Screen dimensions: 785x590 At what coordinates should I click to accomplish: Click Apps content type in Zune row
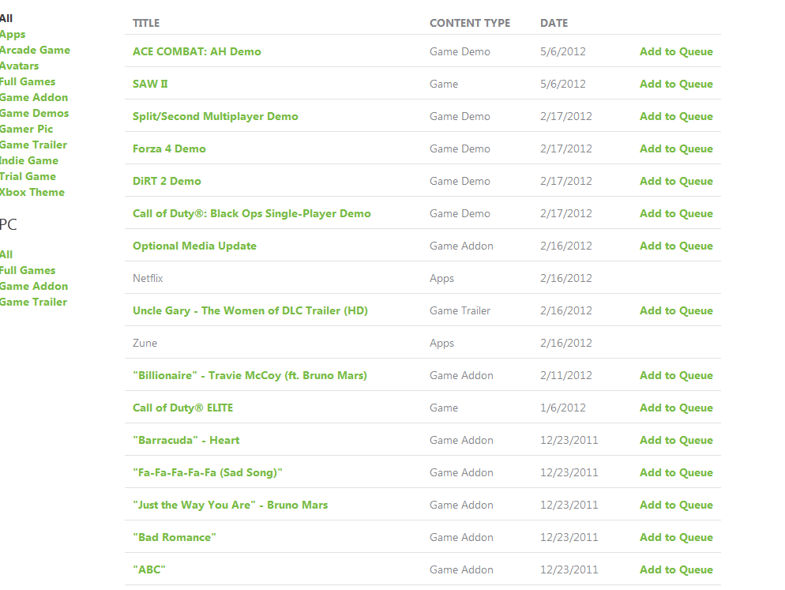[x=441, y=343]
